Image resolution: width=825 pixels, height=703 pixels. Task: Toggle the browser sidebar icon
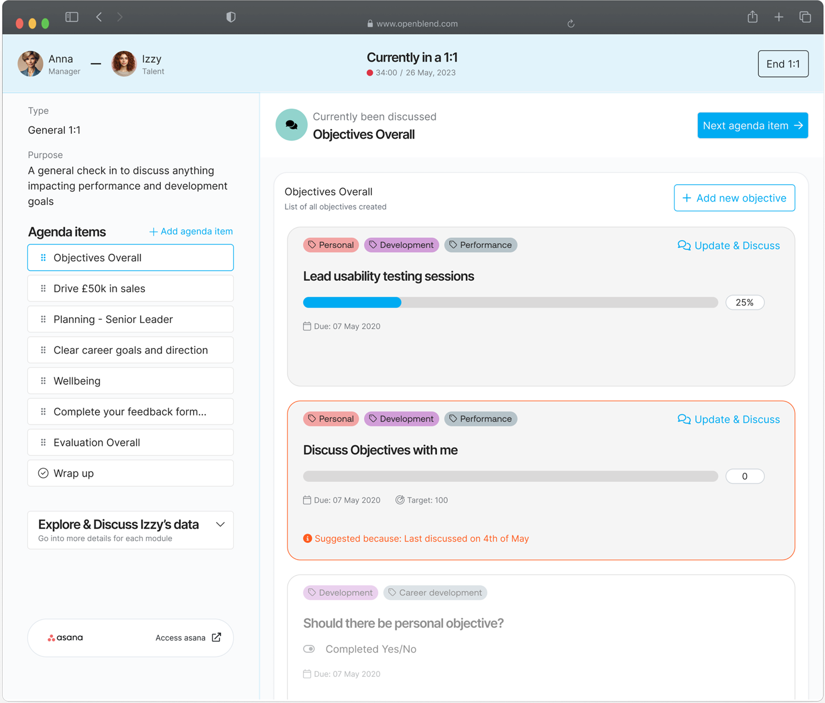coord(71,17)
